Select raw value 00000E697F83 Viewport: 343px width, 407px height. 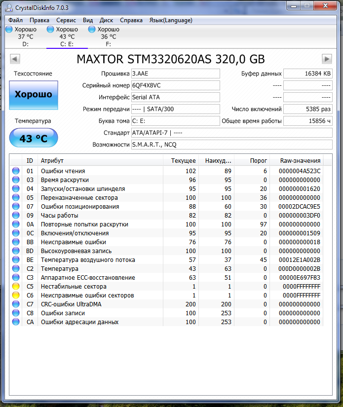[x=300, y=277]
